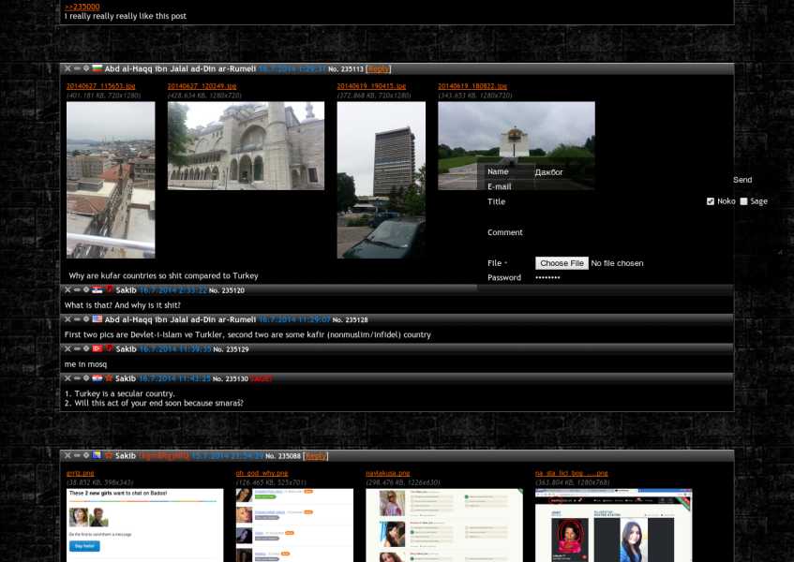
Task: Open file link 20140627_115653.jpg
Action: (100, 86)
